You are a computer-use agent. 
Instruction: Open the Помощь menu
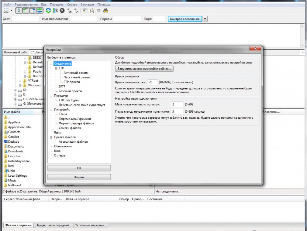[104, 5]
